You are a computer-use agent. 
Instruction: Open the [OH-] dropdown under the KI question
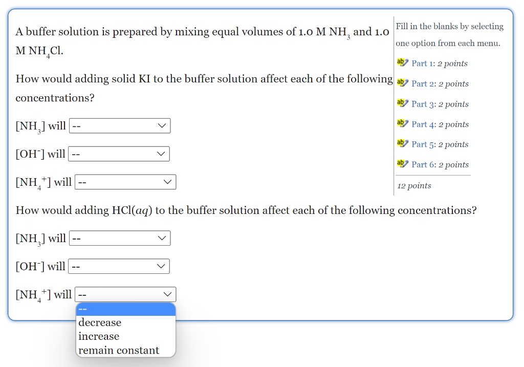click(x=119, y=154)
